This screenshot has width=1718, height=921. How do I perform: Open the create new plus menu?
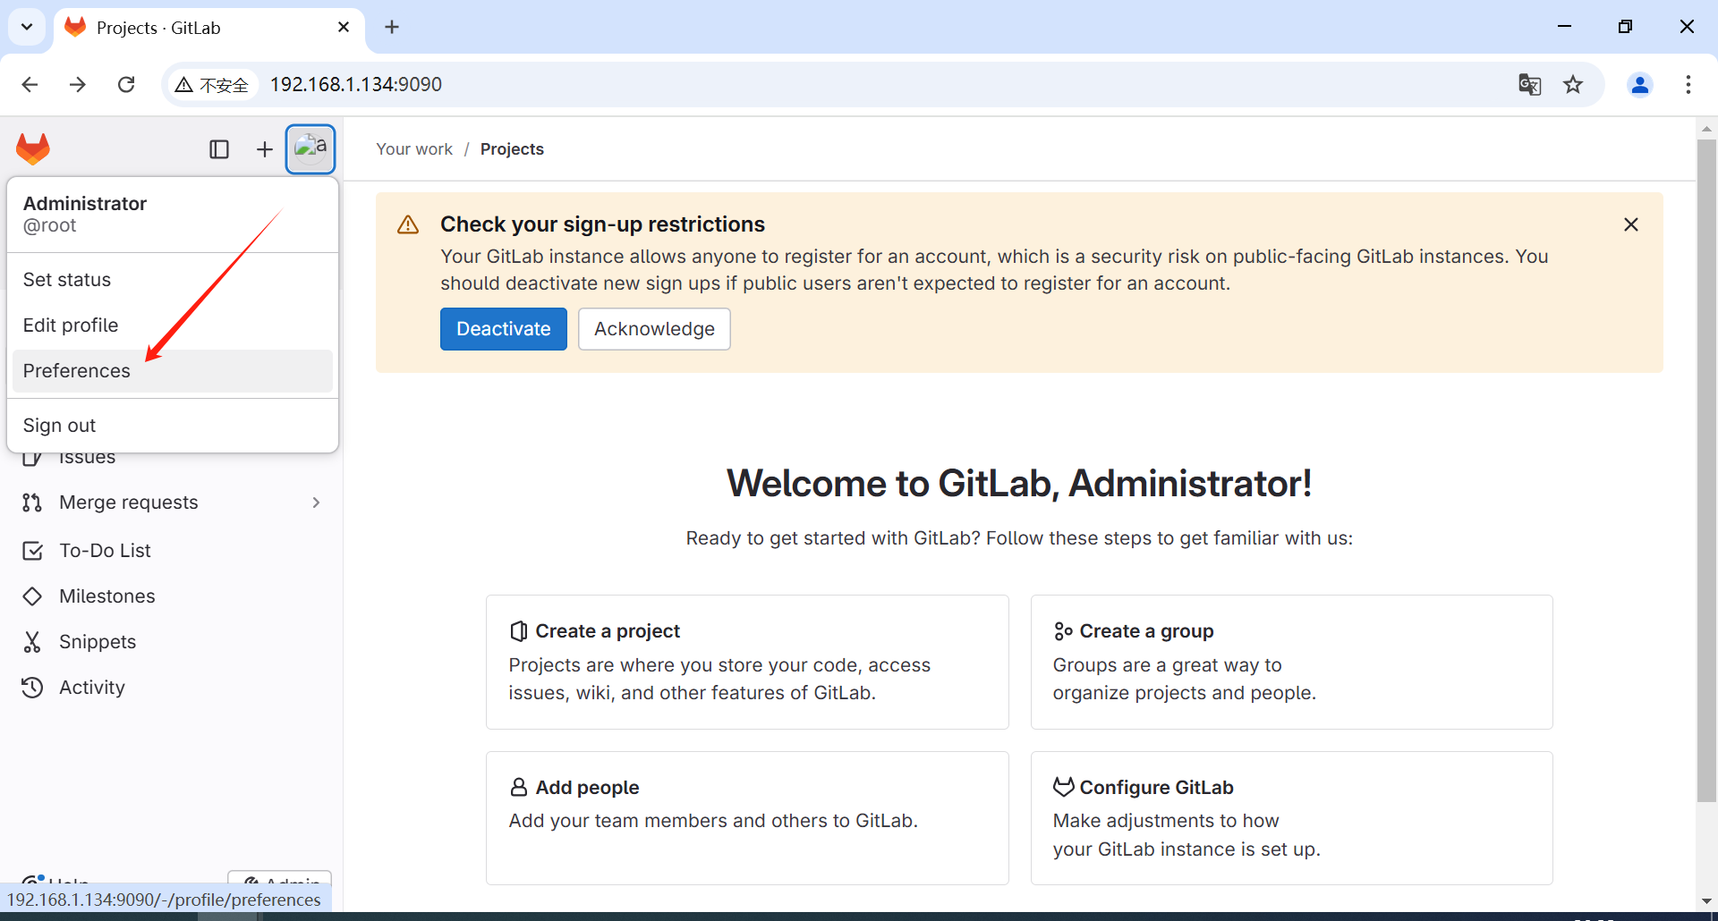click(264, 149)
